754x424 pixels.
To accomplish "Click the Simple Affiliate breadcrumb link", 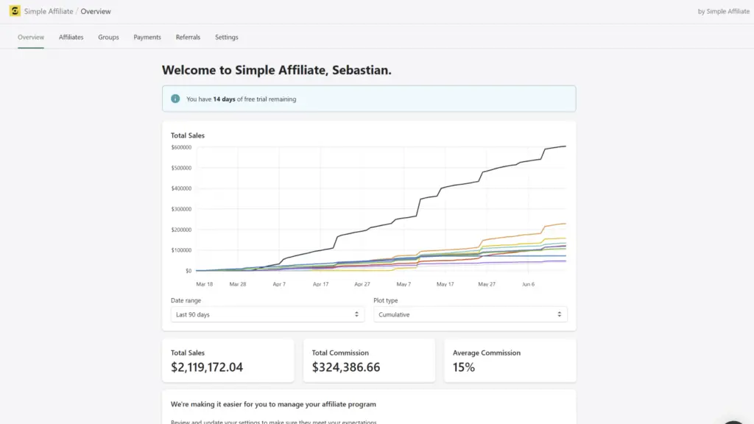I will point(49,11).
